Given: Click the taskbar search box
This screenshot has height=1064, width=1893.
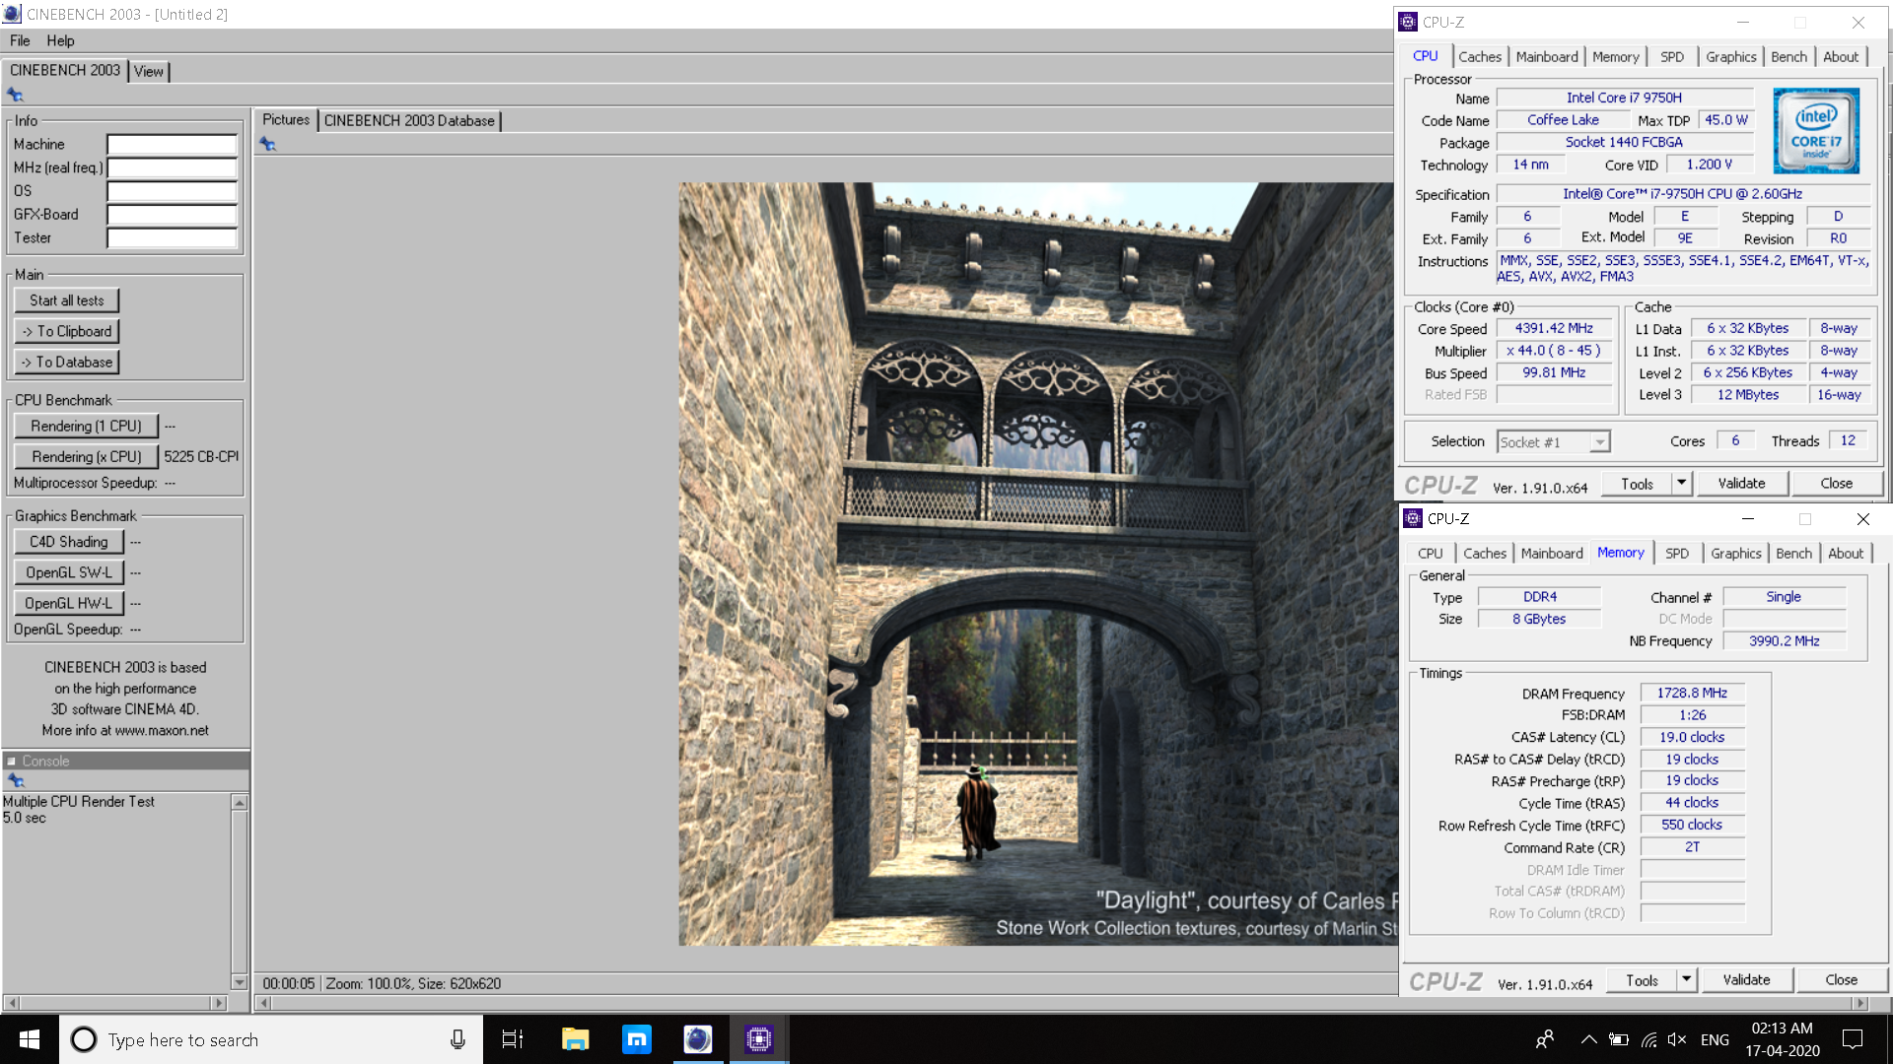Looking at the screenshot, I should point(271,1039).
